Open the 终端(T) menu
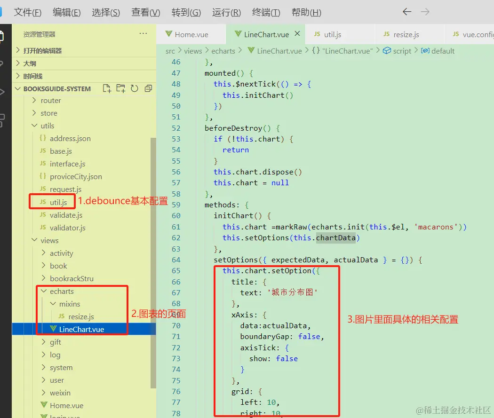The width and height of the screenshot is (494, 418). [x=266, y=13]
